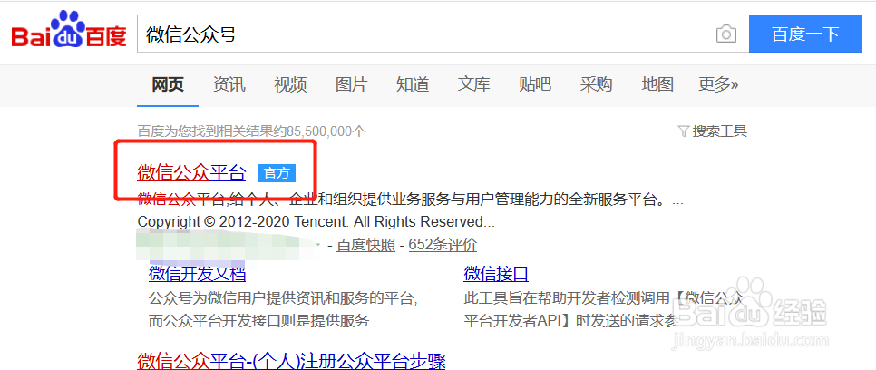Switch to the 视频 tab
876x370 pixels.
point(290,84)
